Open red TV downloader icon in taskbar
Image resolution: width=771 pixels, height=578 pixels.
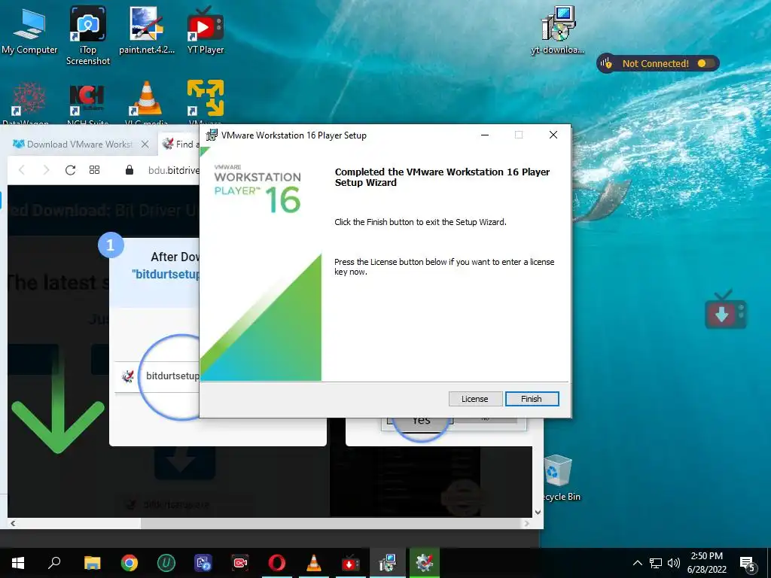click(x=351, y=563)
